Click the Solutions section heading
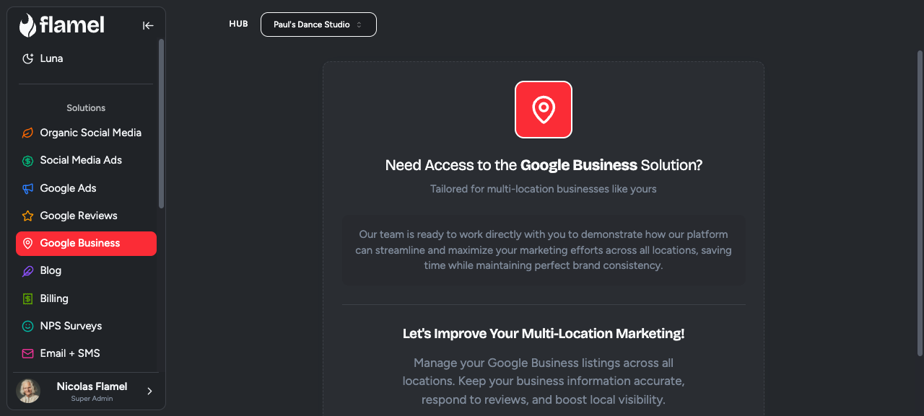This screenshot has height=416, width=924. point(86,108)
